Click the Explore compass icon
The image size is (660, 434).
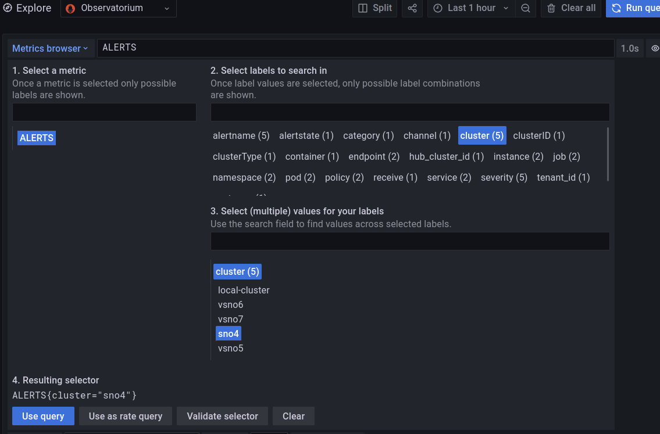[8, 8]
